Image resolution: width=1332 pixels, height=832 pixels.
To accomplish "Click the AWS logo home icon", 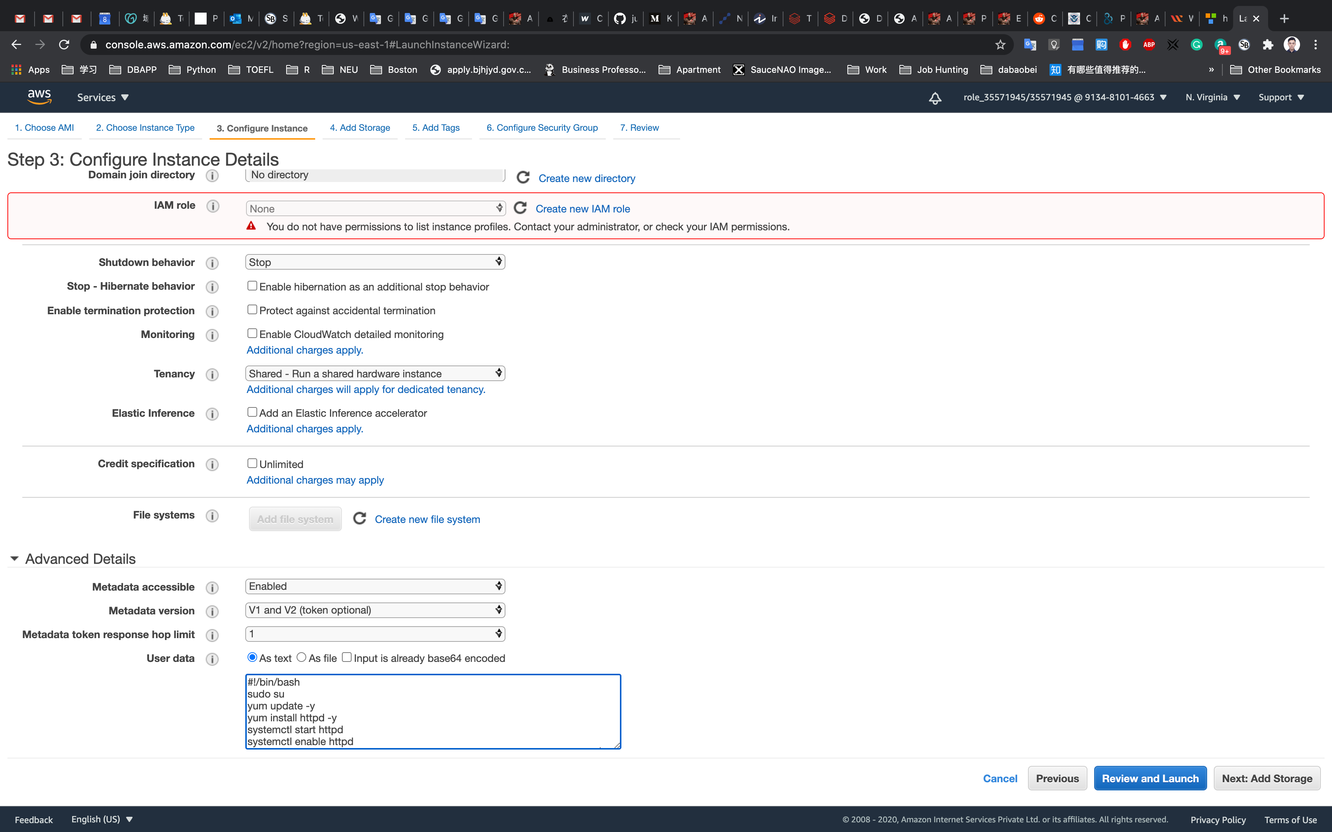I will pyautogui.click(x=40, y=97).
